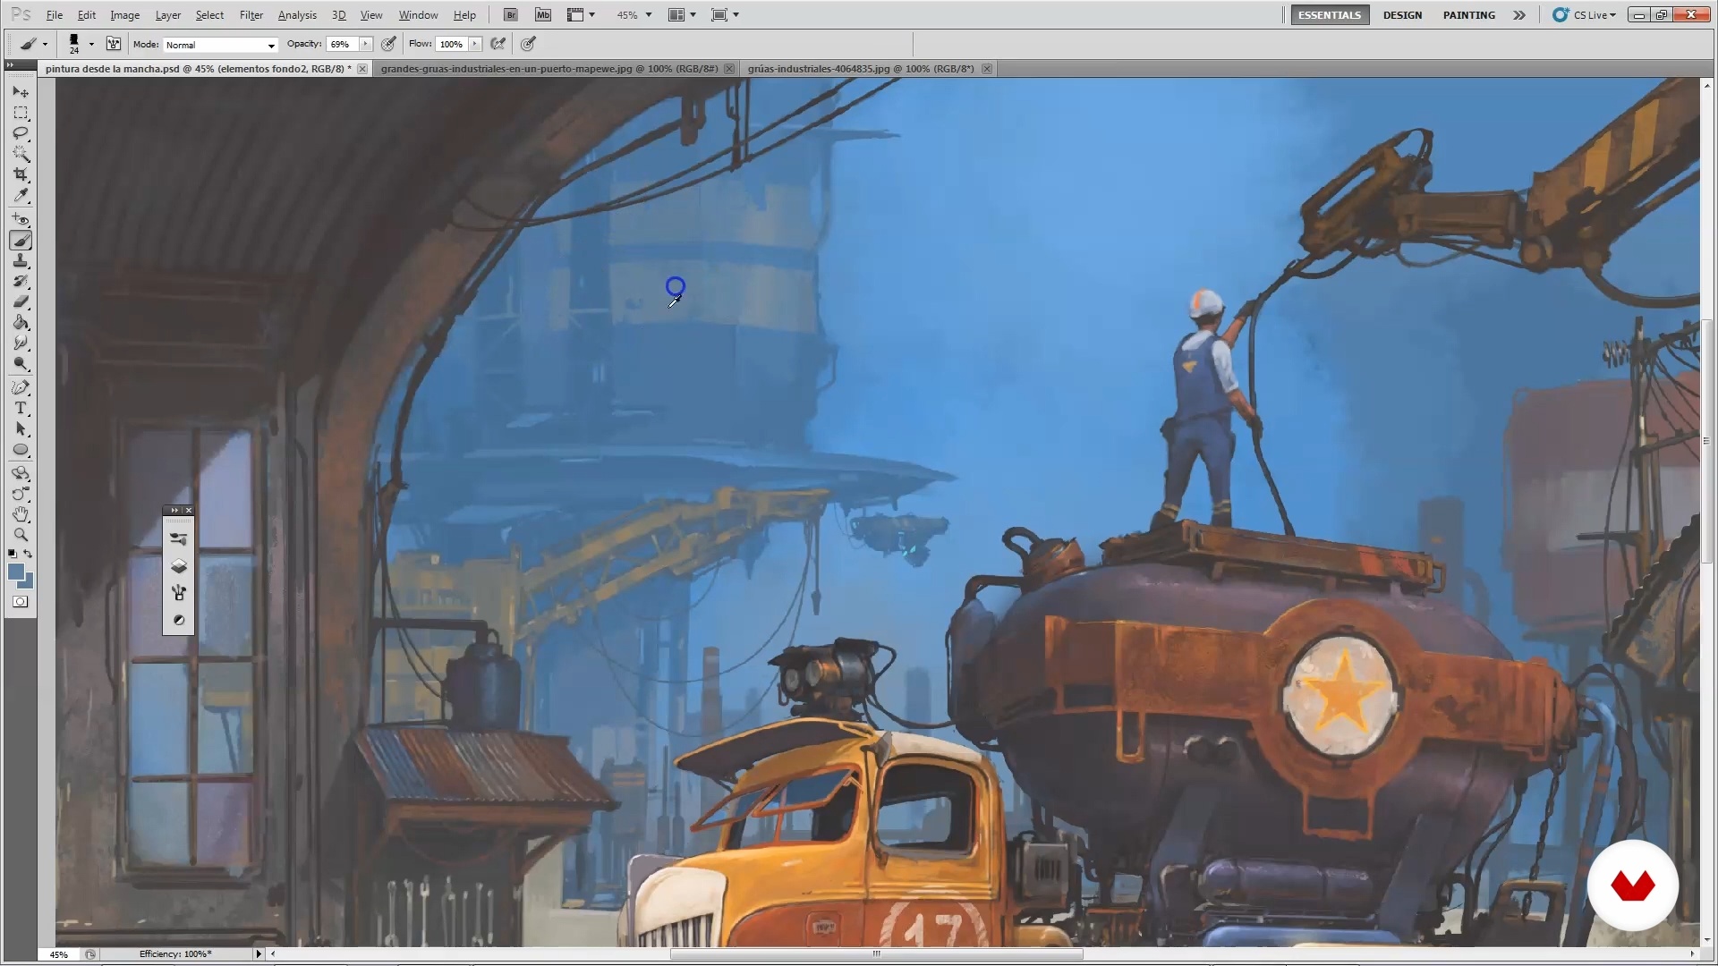Close the pintura desde la mancha.psd tab

tap(362, 69)
